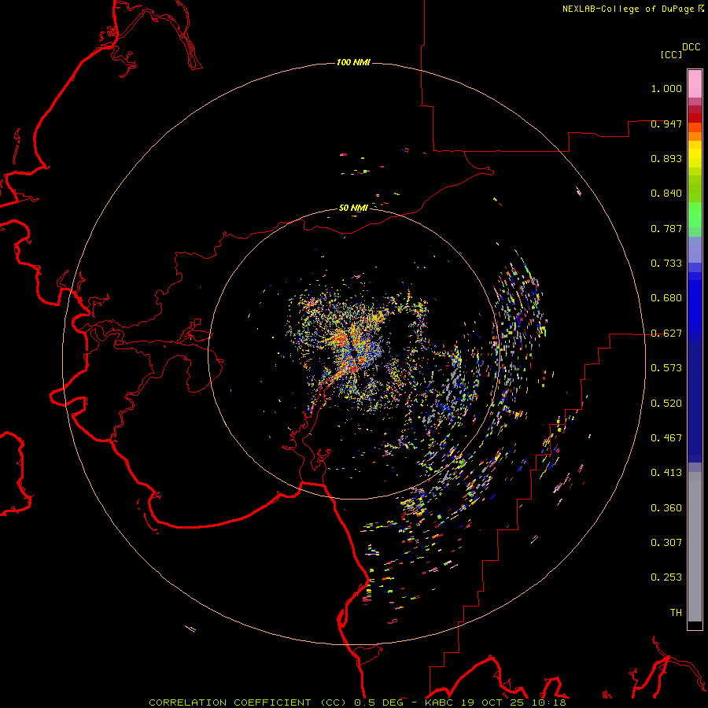Click the 0.947 scale value
This screenshot has width=708, height=708.
tap(666, 124)
